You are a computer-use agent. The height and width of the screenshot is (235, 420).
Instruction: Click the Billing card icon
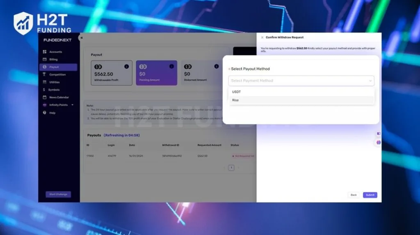[44, 59]
